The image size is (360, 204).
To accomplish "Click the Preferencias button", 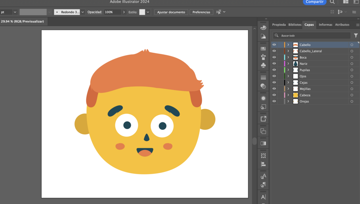I will coord(201,12).
